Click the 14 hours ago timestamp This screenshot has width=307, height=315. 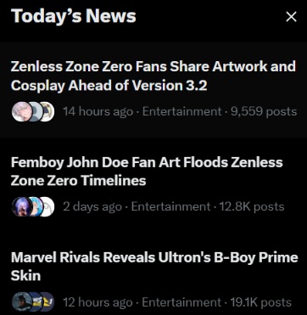pyautogui.click(x=98, y=112)
